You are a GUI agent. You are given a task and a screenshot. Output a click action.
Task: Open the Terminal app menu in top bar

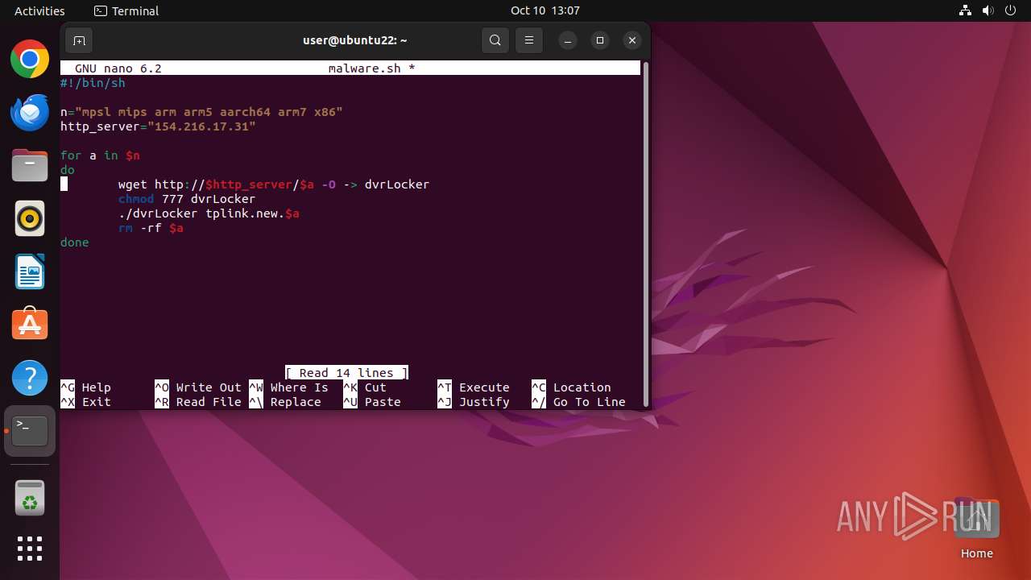pos(126,10)
